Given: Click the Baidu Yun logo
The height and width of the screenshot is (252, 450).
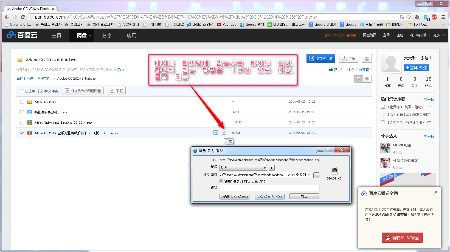Looking at the screenshot, I should point(22,35).
